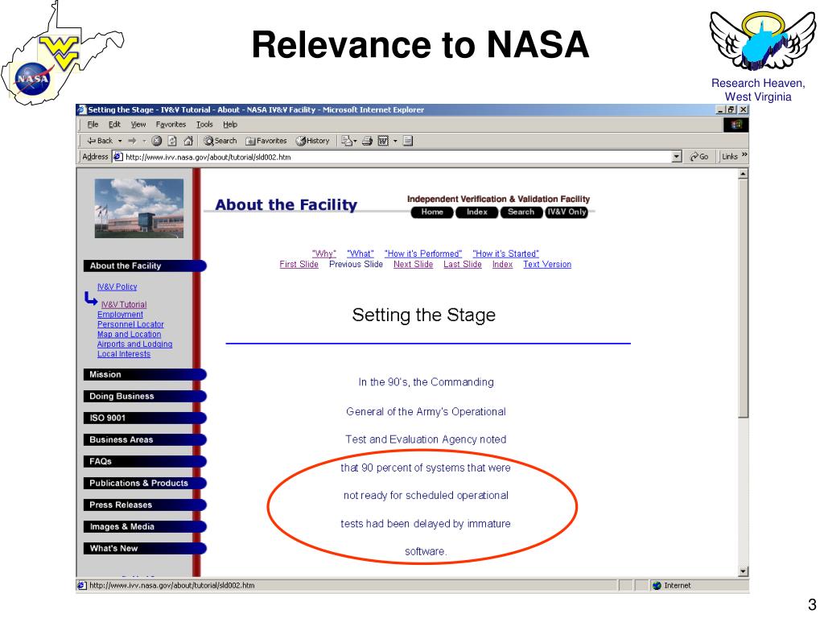The height and width of the screenshot is (618, 824).
Task: Open the Employment link
Action: (120, 315)
